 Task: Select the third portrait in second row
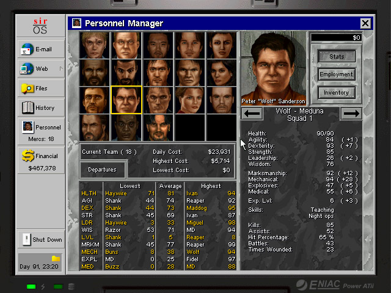158,73
